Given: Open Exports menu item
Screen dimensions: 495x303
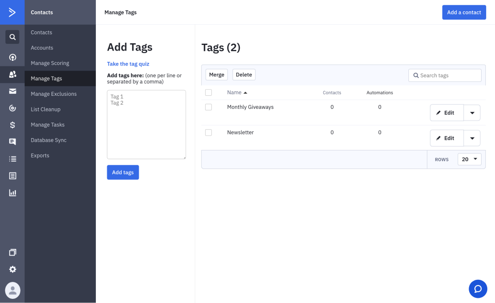Looking at the screenshot, I should tap(40, 156).
